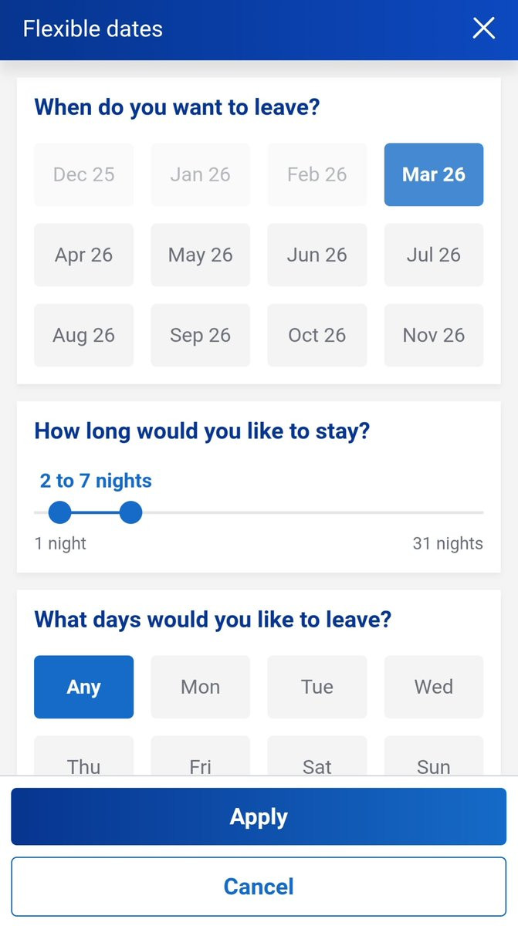Choose May 26 departure month
Image resolution: width=518 pixels, height=926 pixels.
point(200,255)
